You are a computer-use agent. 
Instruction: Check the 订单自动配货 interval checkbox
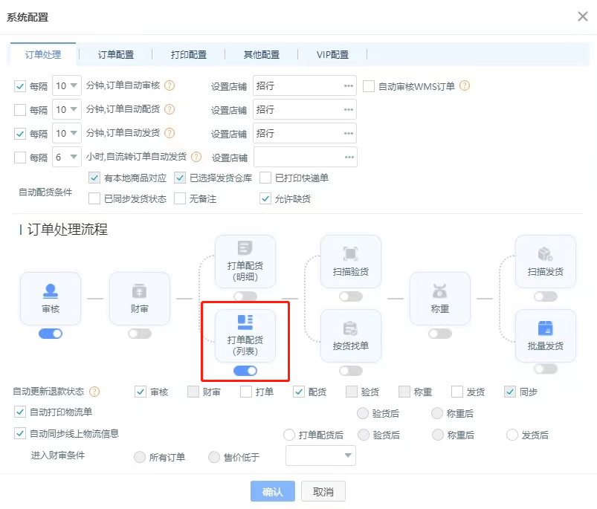[20, 110]
